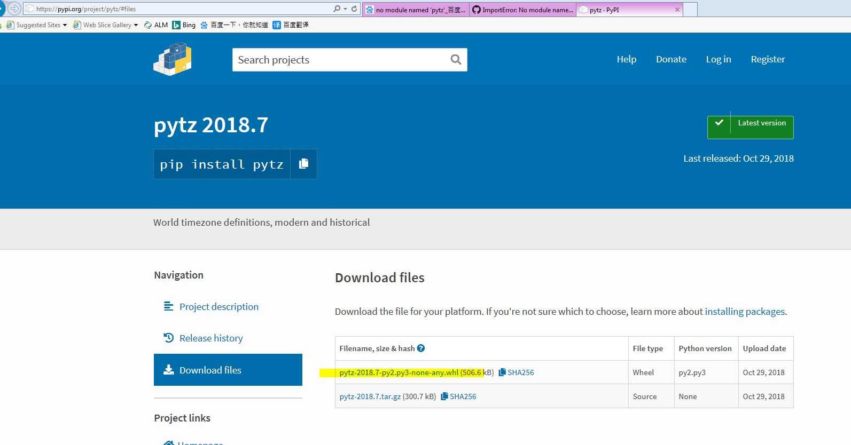Click the installing packages link

[x=745, y=312]
